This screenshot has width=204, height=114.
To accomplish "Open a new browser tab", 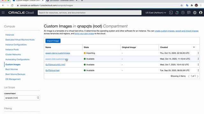I will tap(82, 1).
